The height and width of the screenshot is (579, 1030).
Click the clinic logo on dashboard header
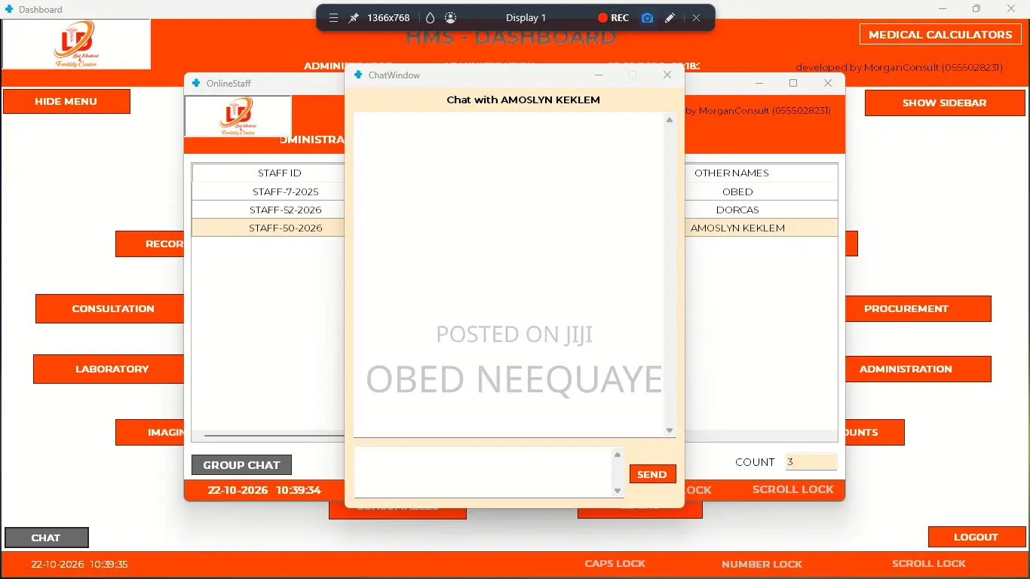(x=76, y=44)
